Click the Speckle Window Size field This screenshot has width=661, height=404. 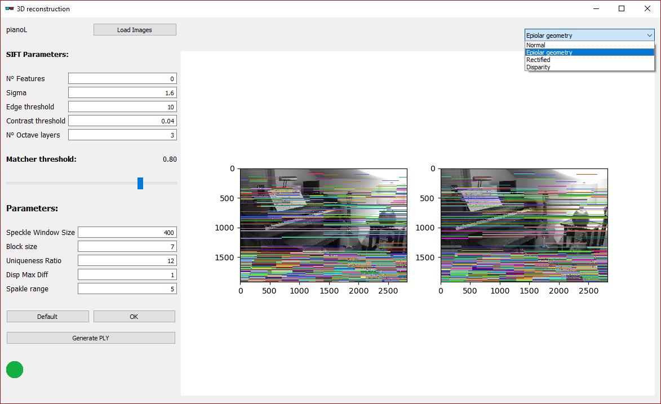[127, 232]
